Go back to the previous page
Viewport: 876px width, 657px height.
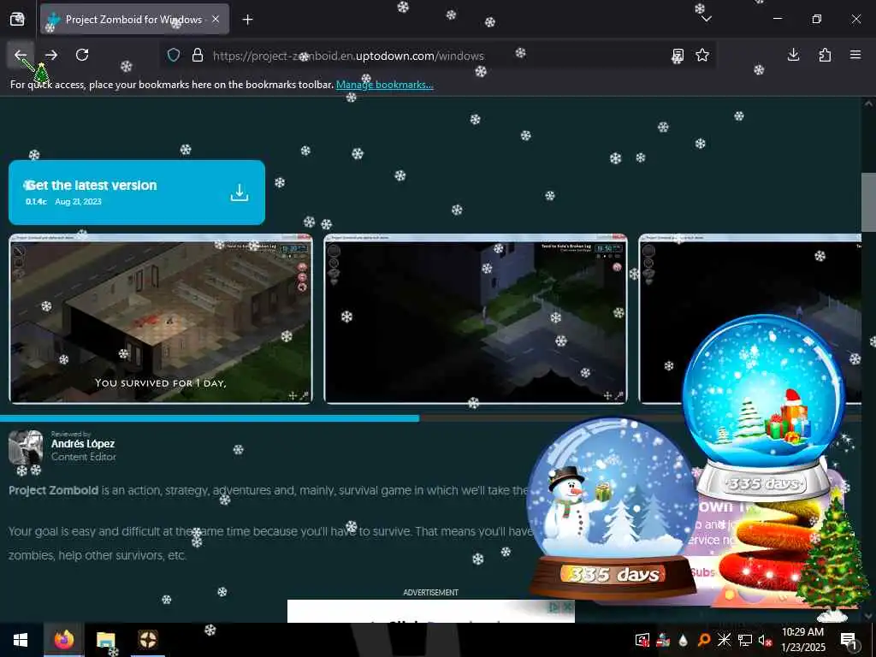tap(21, 55)
